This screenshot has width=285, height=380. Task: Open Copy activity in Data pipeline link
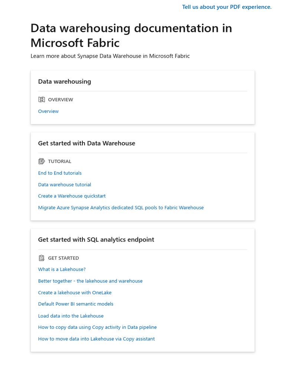97,327
